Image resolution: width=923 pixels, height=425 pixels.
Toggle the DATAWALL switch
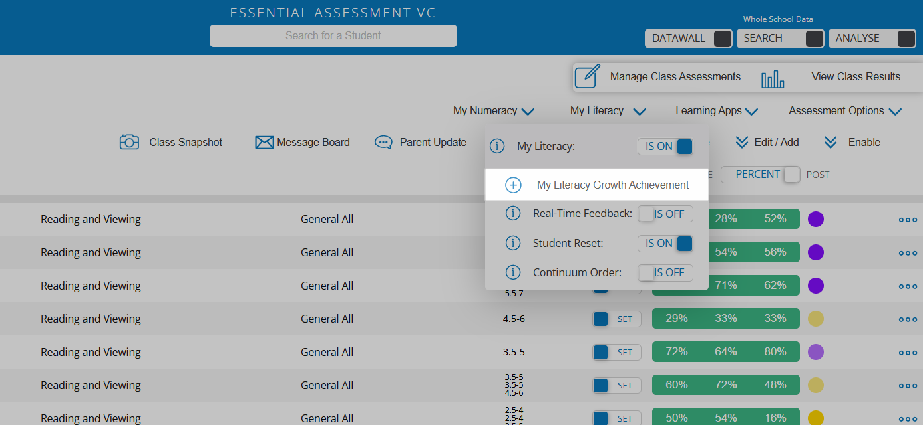722,39
